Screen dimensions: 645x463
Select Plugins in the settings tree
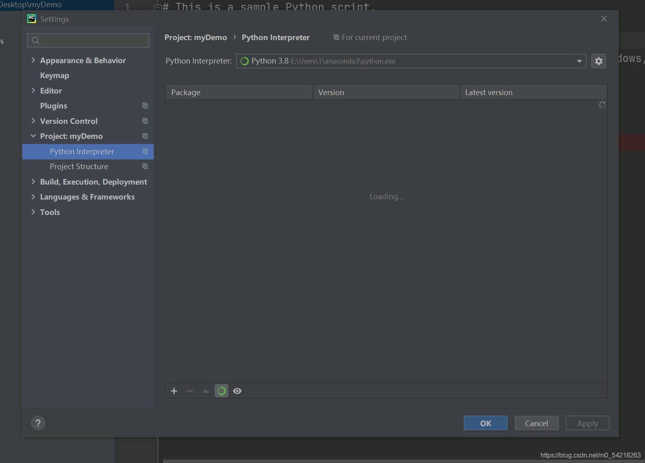coord(53,106)
